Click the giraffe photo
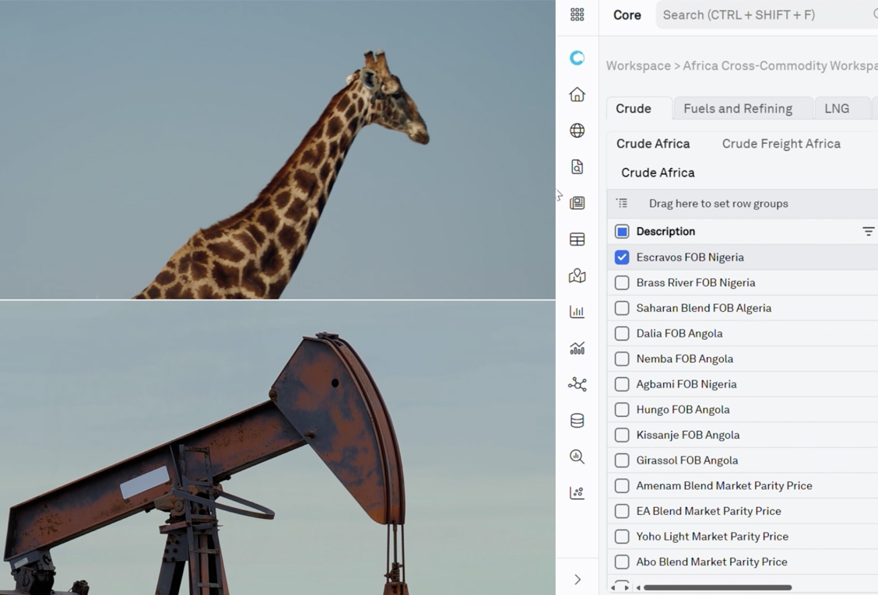This screenshot has height=595, width=878. click(x=278, y=149)
